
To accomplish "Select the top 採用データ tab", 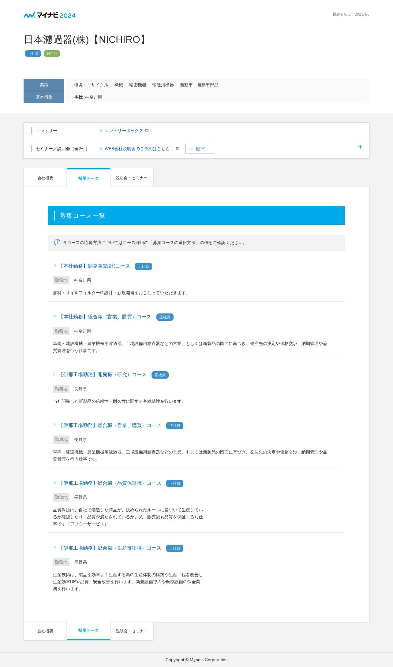I will point(88,178).
